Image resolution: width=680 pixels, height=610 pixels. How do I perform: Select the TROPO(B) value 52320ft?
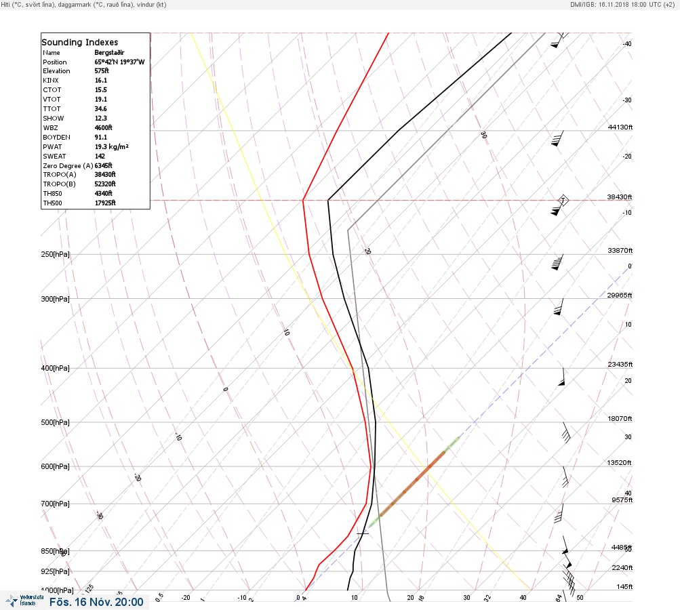(x=105, y=184)
